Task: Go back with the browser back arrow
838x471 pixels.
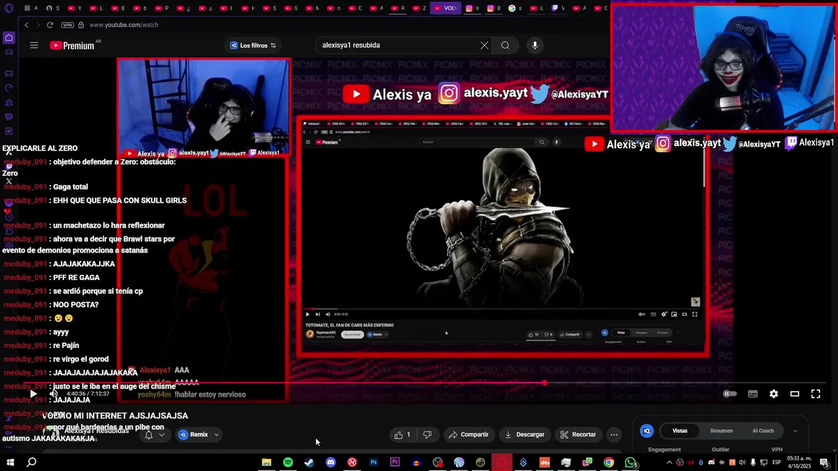Action: click(26, 25)
